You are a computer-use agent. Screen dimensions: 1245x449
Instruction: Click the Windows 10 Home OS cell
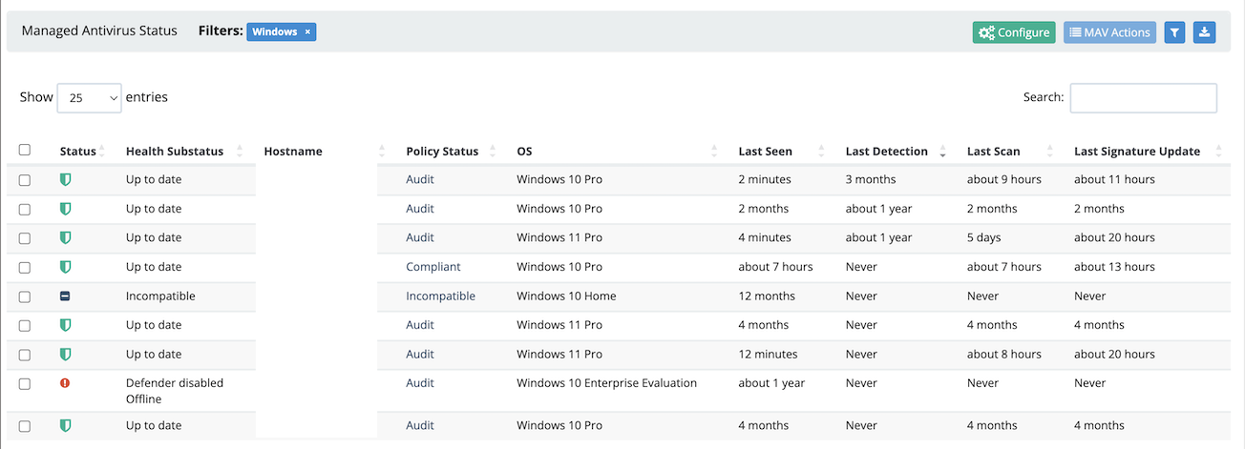(x=566, y=296)
